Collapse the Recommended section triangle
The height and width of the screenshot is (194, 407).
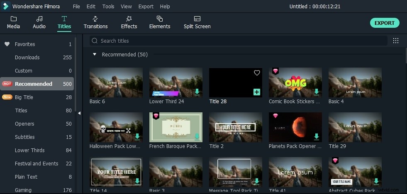click(x=95, y=54)
